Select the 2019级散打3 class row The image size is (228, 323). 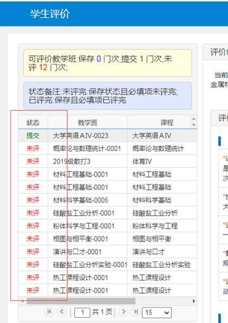[x=107, y=161]
